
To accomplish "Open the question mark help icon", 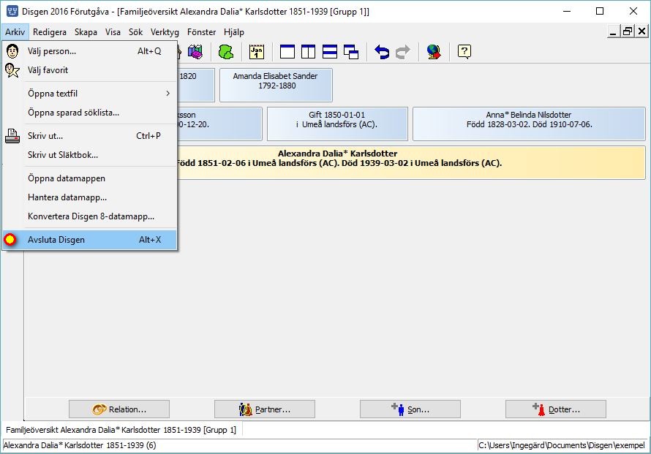I will [x=464, y=52].
